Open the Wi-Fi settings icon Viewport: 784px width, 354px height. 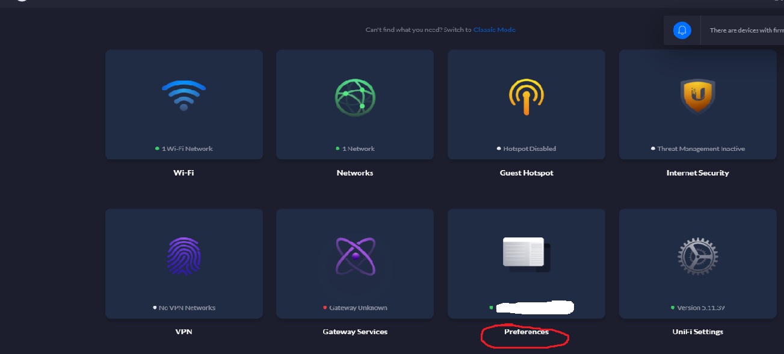(184, 96)
